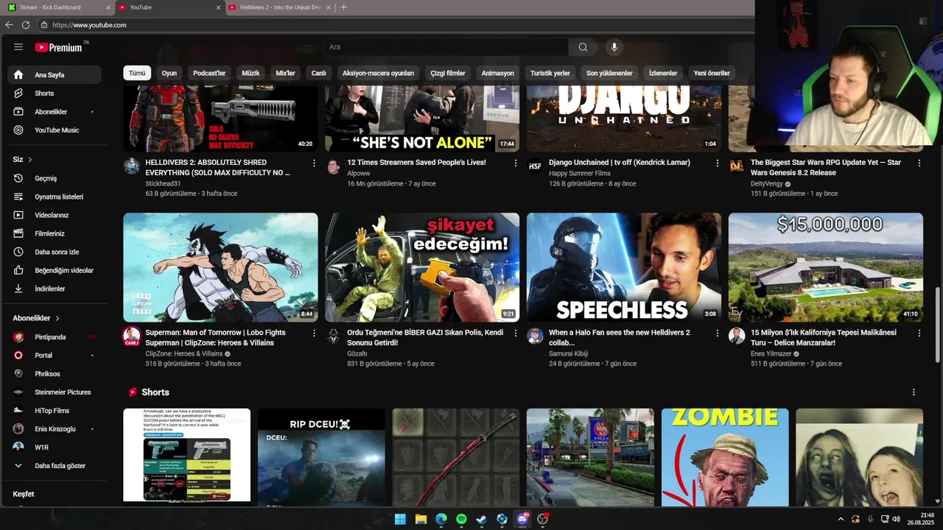The height and width of the screenshot is (530, 943).
Task: Open Videolarınız in sidebar
Action: pyautogui.click(x=55, y=215)
